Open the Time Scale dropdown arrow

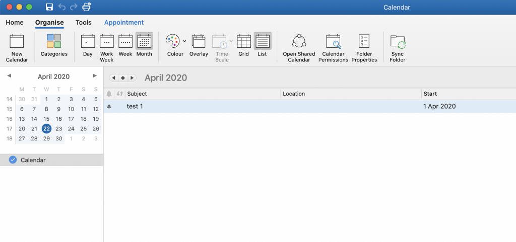coord(231,41)
